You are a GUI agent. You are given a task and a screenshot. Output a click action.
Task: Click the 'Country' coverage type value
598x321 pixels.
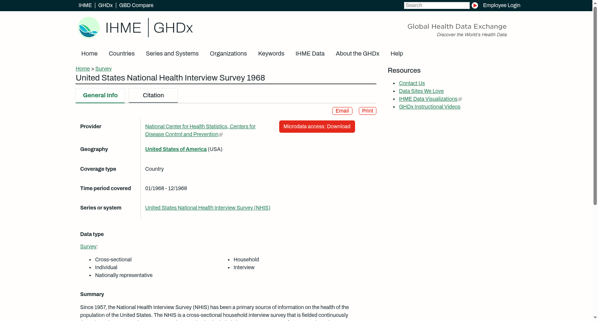point(154,169)
